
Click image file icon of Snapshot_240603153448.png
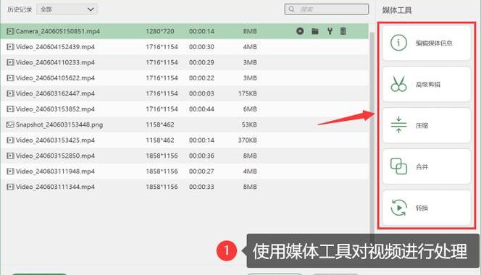[10, 124]
